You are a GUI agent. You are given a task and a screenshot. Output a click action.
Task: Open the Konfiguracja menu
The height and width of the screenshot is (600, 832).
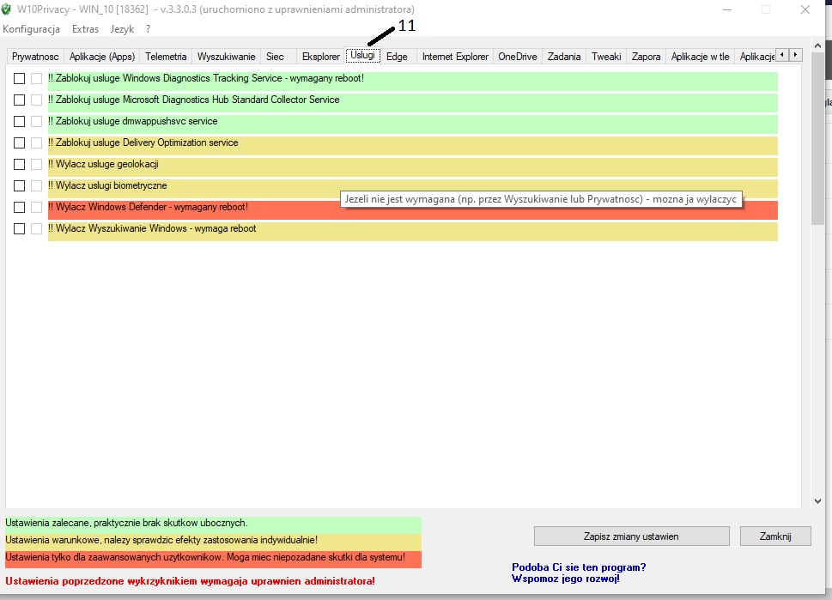point(31,29)
